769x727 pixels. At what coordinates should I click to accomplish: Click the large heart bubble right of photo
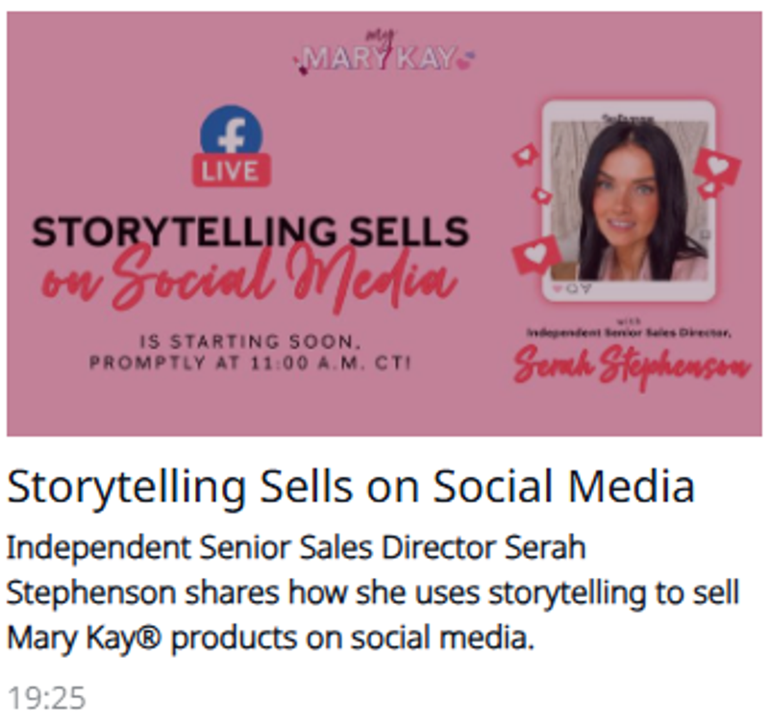(717, 164)
